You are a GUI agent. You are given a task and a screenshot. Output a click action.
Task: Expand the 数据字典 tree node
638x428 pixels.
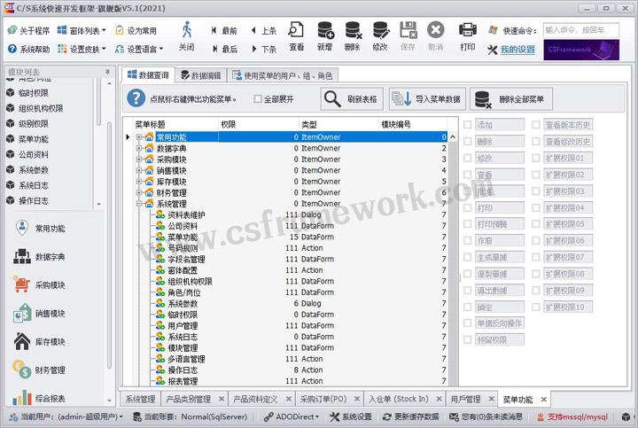[139, 148]
